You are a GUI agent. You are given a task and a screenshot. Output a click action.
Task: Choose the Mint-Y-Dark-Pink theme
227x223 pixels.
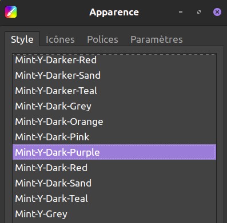pyautogui.click(x=114, y=137)
